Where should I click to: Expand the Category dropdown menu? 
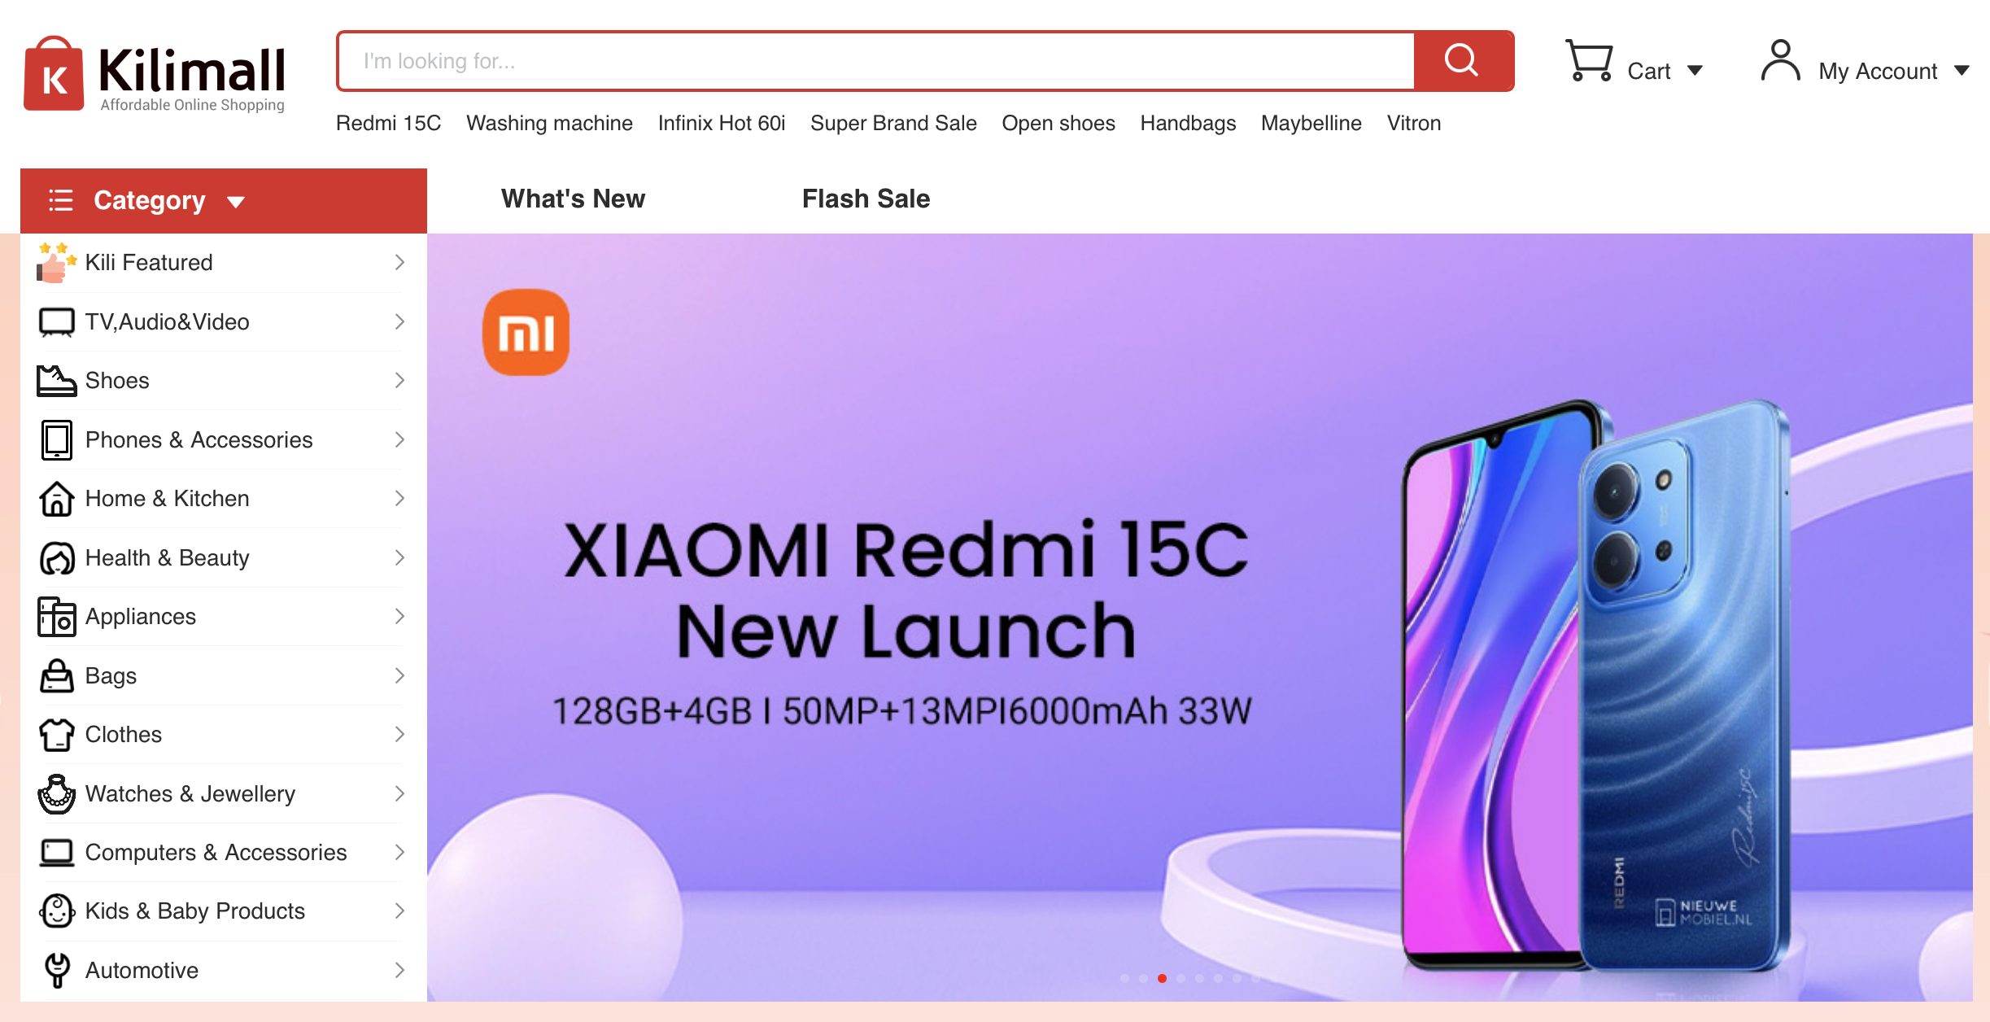(x=224, y=201)
